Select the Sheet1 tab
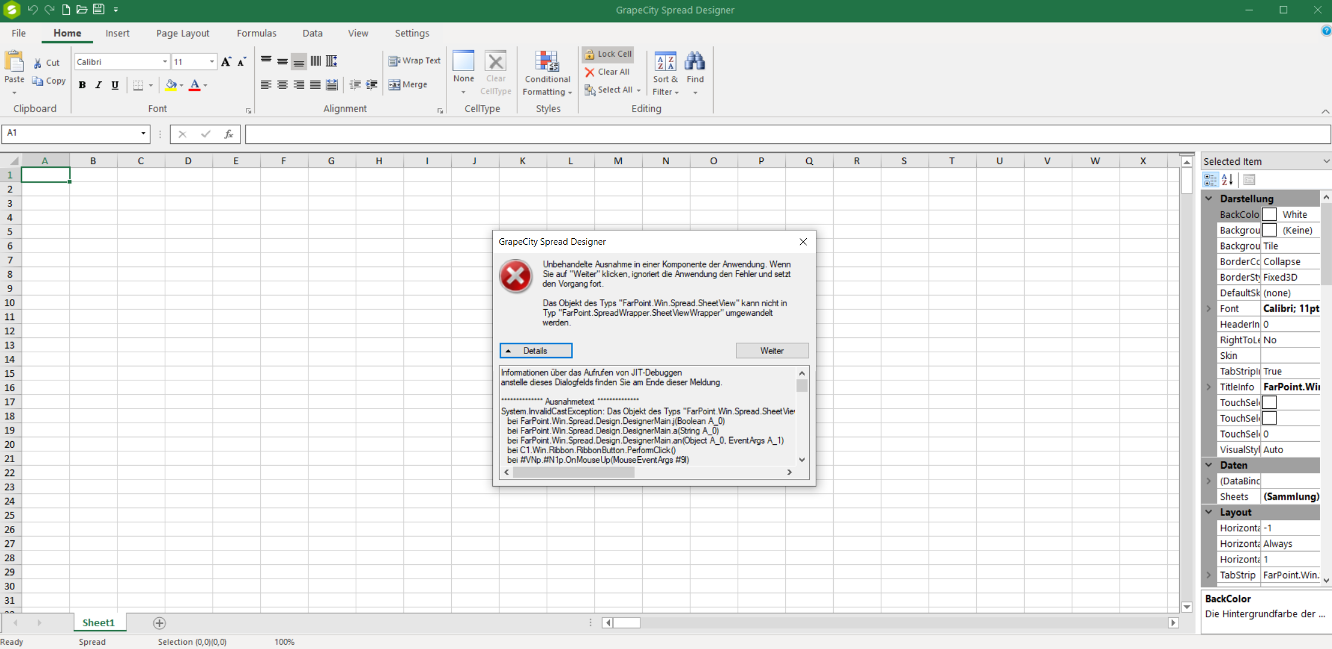The width and height of the screenshot is (1332, 649). click(98, 623)
